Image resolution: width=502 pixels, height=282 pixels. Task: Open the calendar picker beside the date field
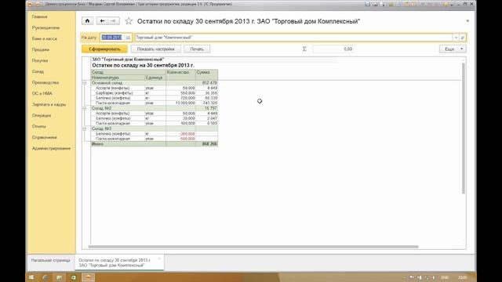128,38
